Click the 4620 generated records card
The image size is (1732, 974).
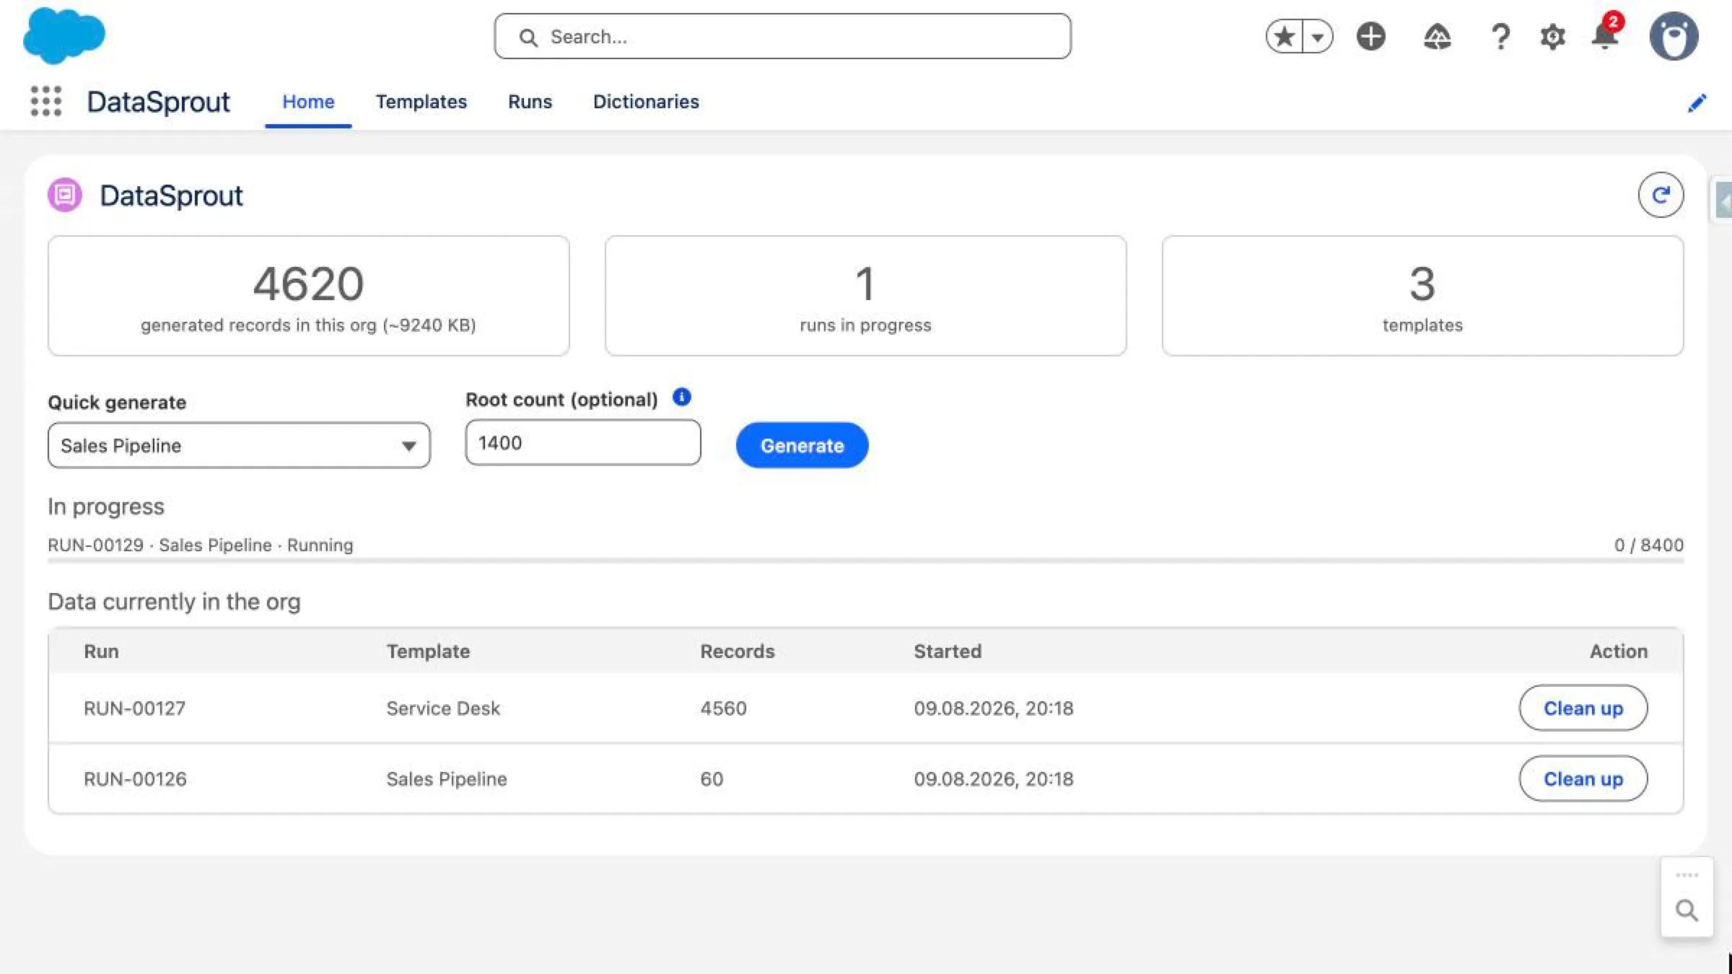pos(309,296)
